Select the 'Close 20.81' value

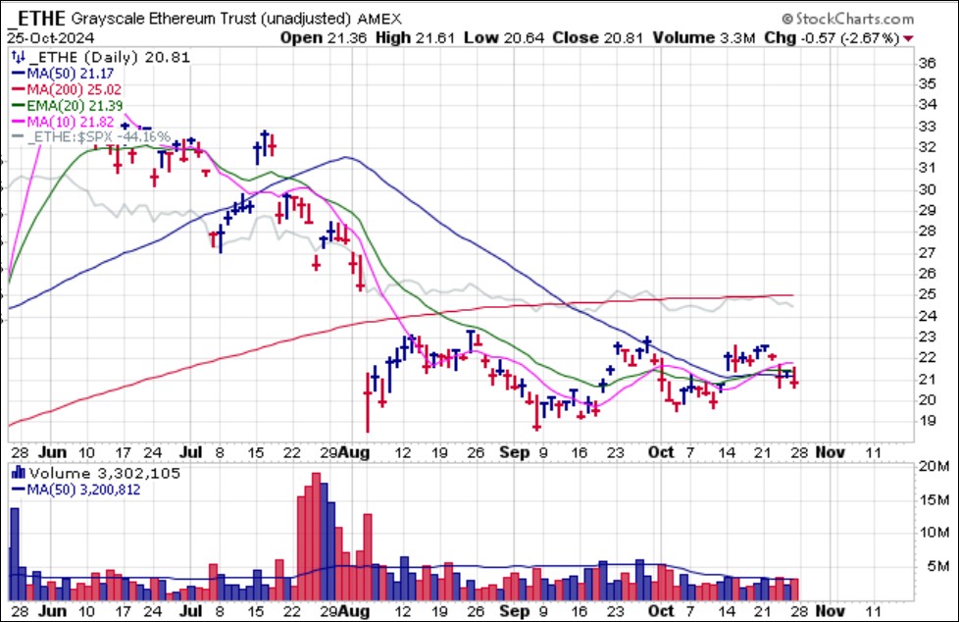coord(597,38)
